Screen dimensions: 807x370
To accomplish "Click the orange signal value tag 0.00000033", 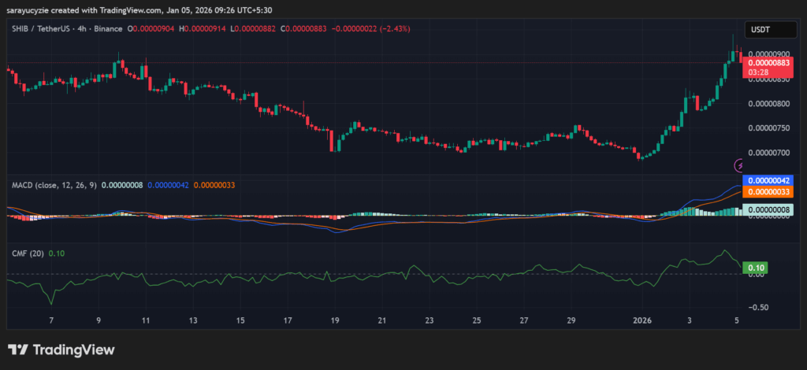I will pyautogui.click(x=769, y=191).
